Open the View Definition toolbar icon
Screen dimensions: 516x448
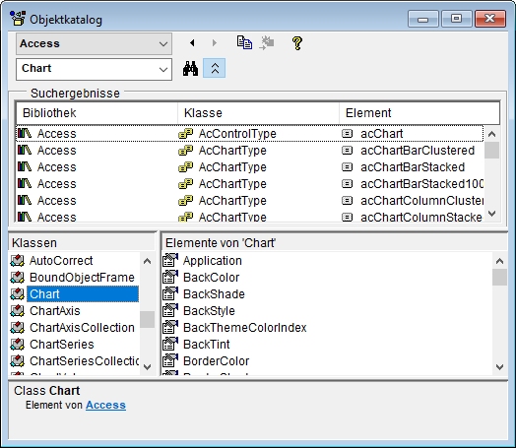pos(267,43)
